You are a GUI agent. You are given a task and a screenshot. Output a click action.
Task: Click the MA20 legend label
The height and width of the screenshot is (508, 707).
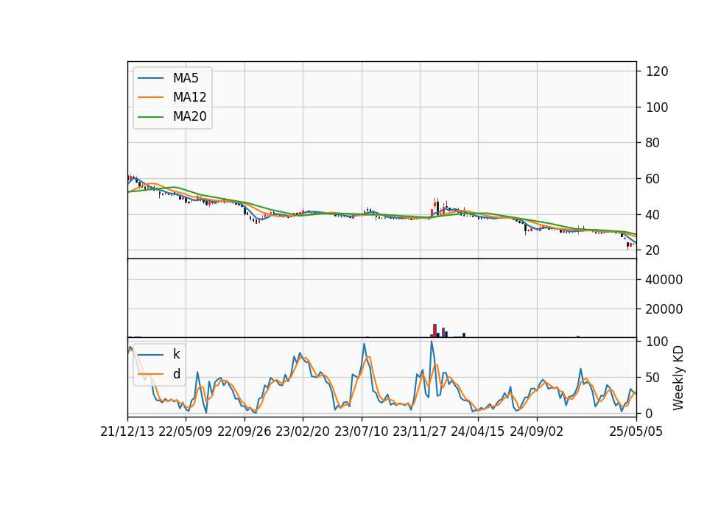[189, 116]
